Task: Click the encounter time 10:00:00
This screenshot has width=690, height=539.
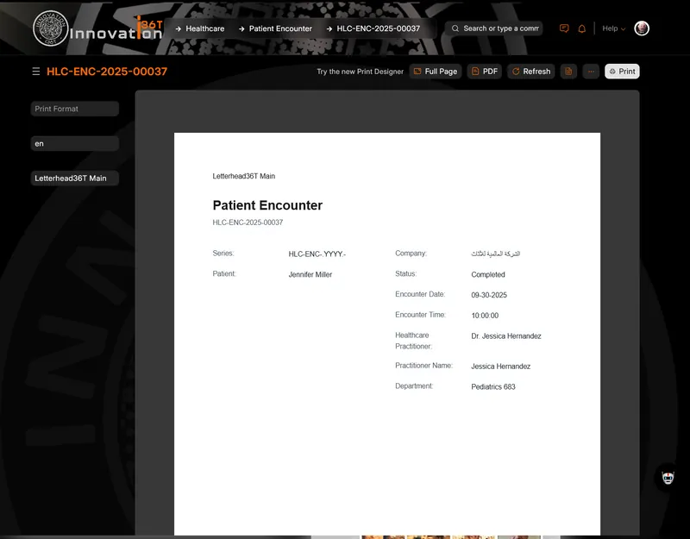Action: pyautogui.click(x=485, y=316)
